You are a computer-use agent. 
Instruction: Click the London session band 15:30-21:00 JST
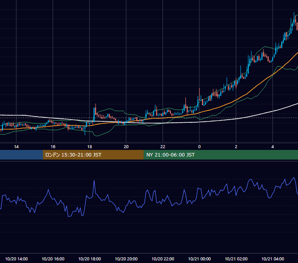(x=93, y=155)
